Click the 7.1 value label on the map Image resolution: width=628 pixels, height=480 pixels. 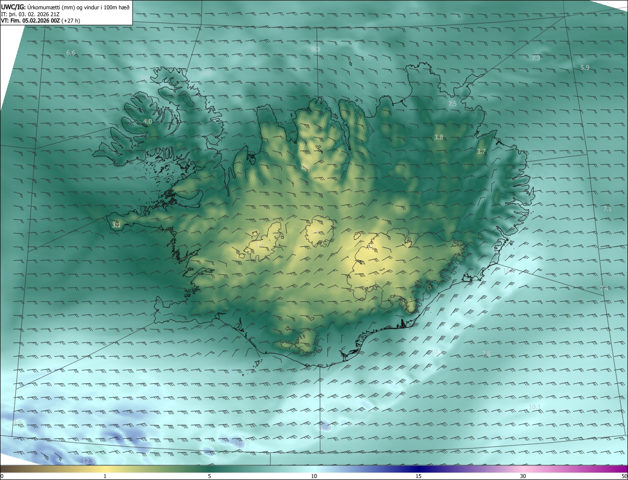607,209
